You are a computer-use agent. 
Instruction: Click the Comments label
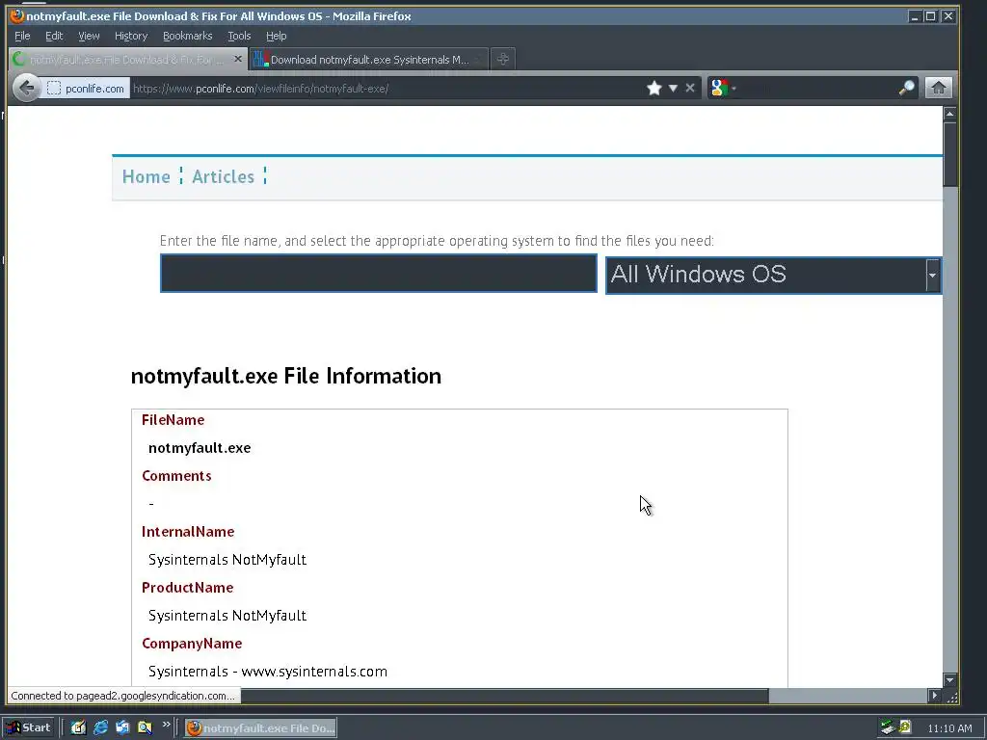click(176, 476)
